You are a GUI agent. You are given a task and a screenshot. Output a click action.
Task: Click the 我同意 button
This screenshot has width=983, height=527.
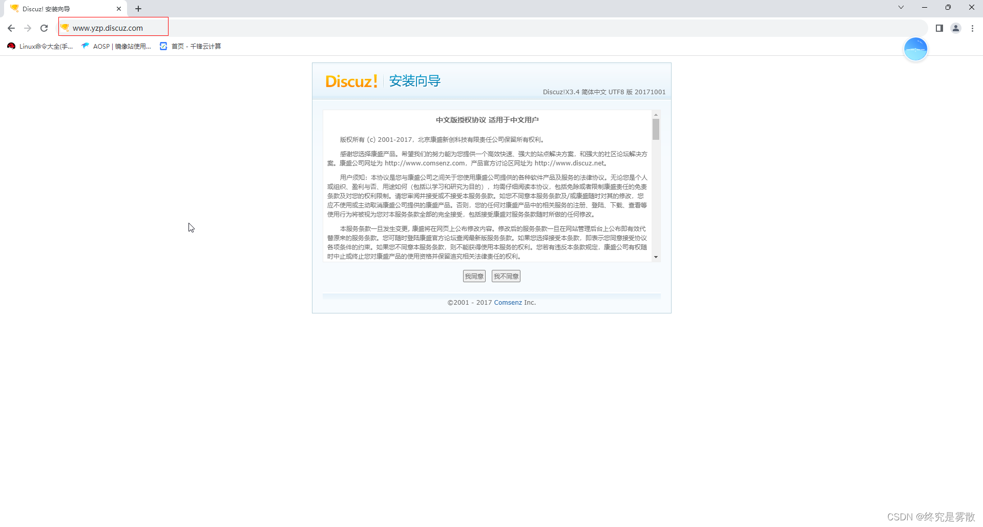click(474, 277)
